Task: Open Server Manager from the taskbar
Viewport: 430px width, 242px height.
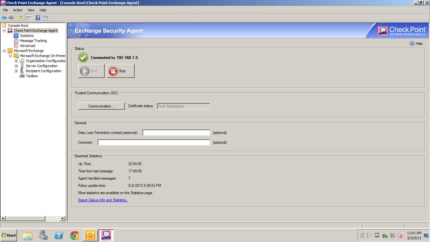Action: click(x=43, y=235)
